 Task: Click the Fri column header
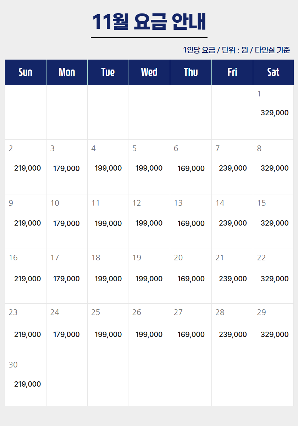click(232, 72)
